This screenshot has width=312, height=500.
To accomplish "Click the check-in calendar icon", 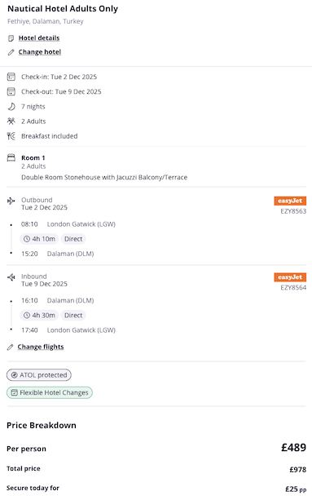I will [x=11, y=77].
